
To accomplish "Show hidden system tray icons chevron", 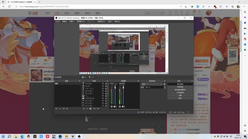I will 212,136.
